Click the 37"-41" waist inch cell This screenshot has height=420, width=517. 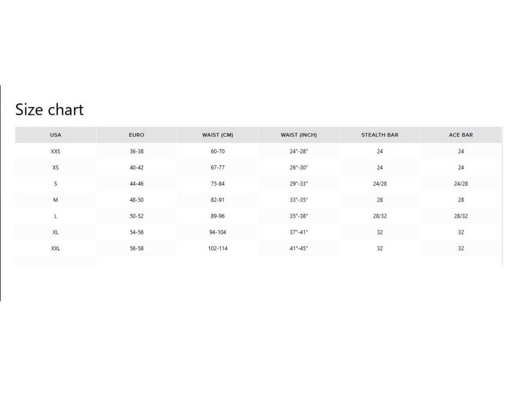pyautogui.click(x=298, y=232)
